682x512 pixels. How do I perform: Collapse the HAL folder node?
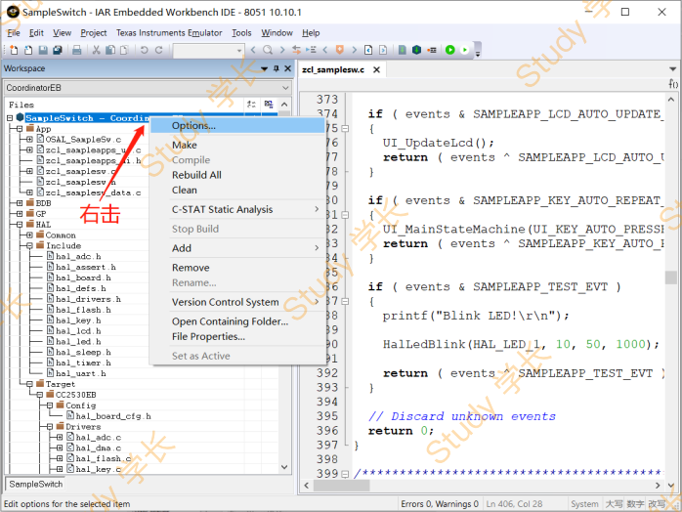pos(20,225)
